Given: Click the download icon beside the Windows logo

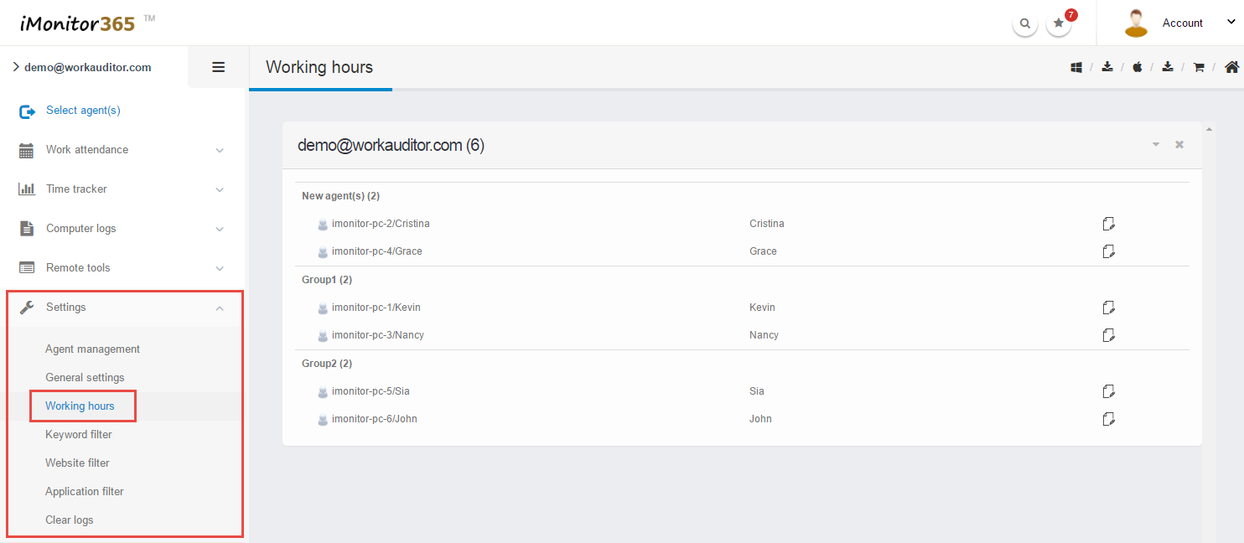Looking at the screenshot, I should point(1107,68).
